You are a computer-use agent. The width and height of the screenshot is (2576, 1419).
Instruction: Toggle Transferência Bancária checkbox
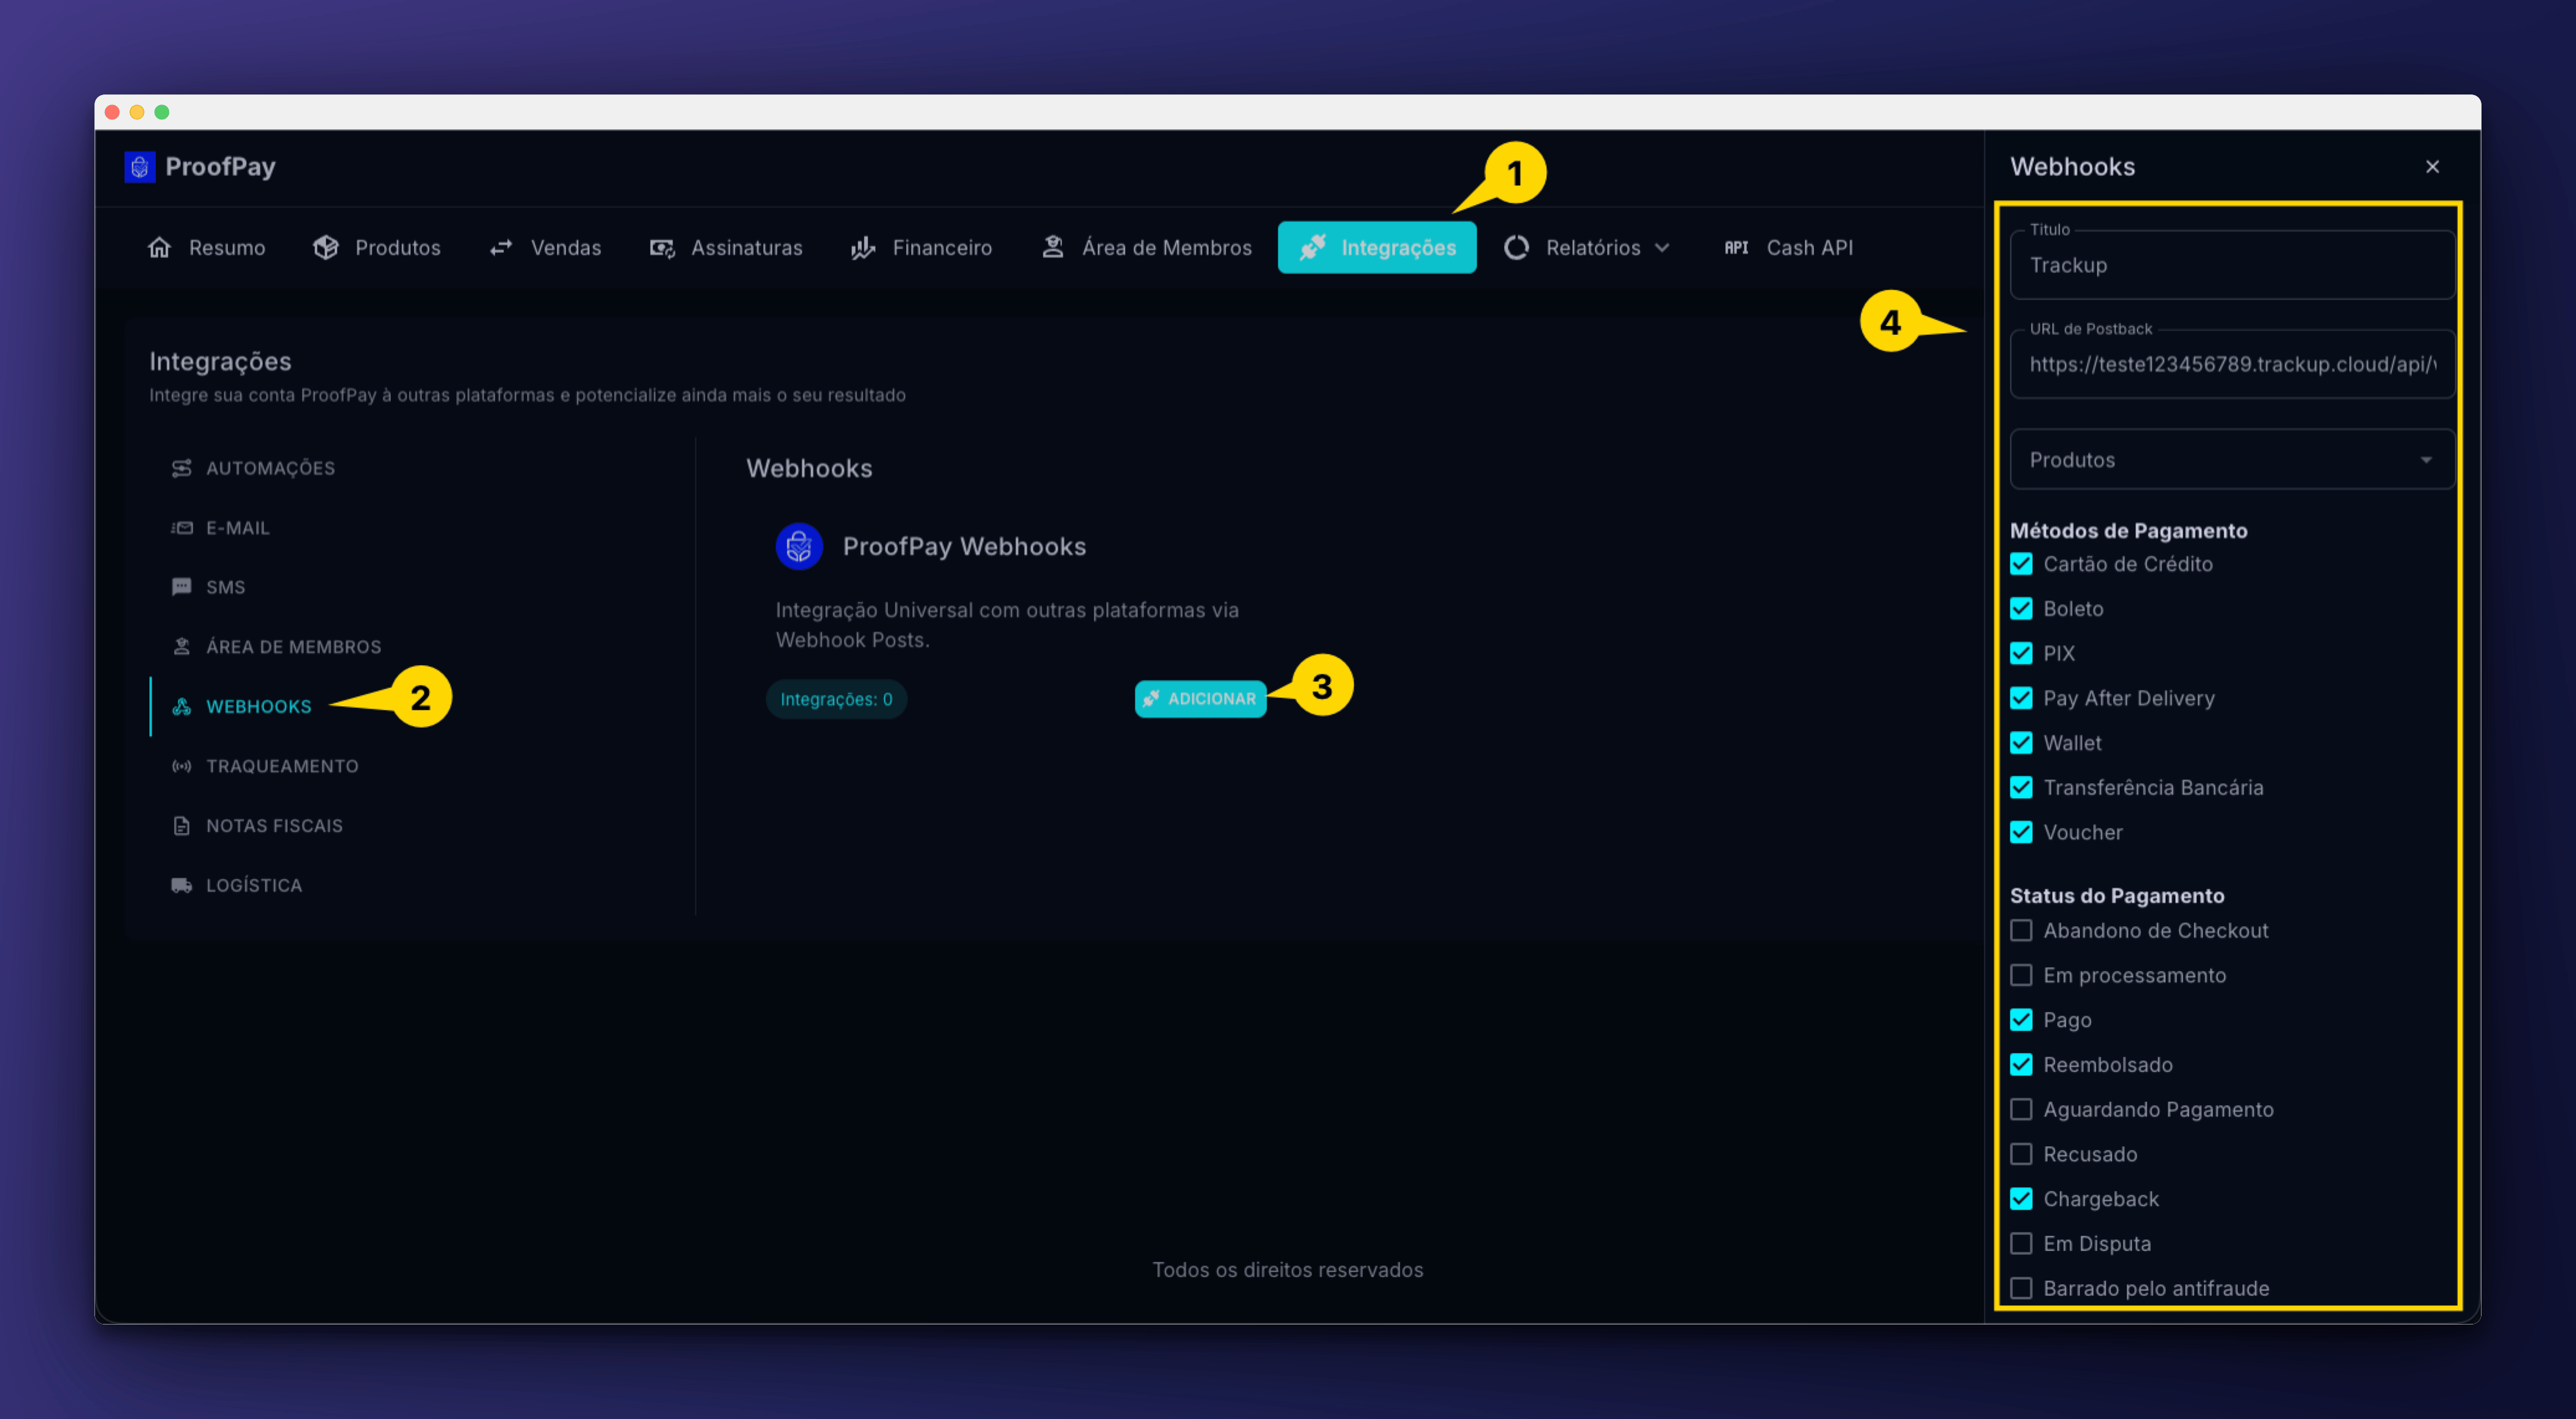(x=2021, y=788)
